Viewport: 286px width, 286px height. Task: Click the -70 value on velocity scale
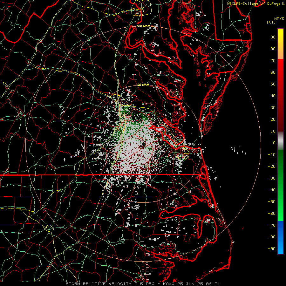(x=272, y=225)
